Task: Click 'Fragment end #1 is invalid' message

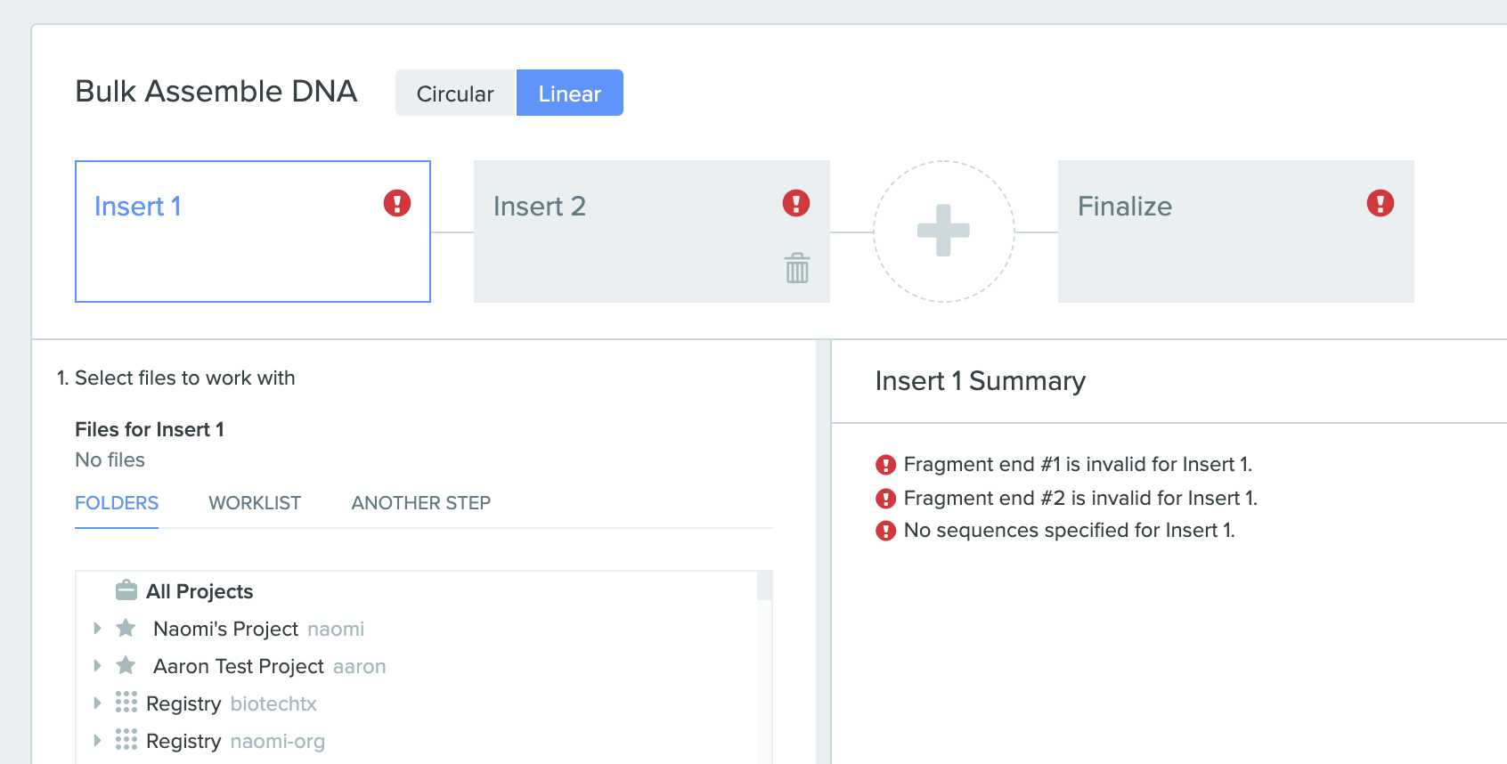Action: [x=1078, y=464]
